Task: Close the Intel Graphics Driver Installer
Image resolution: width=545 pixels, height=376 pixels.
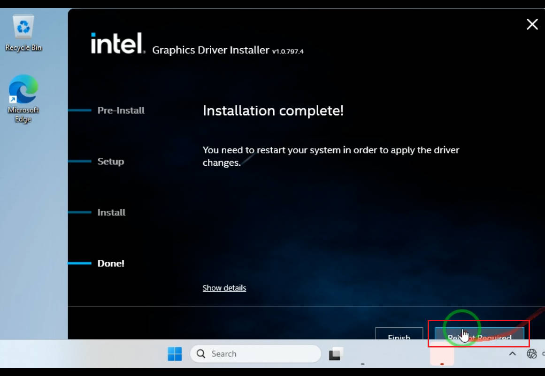Action: point(532,24)
